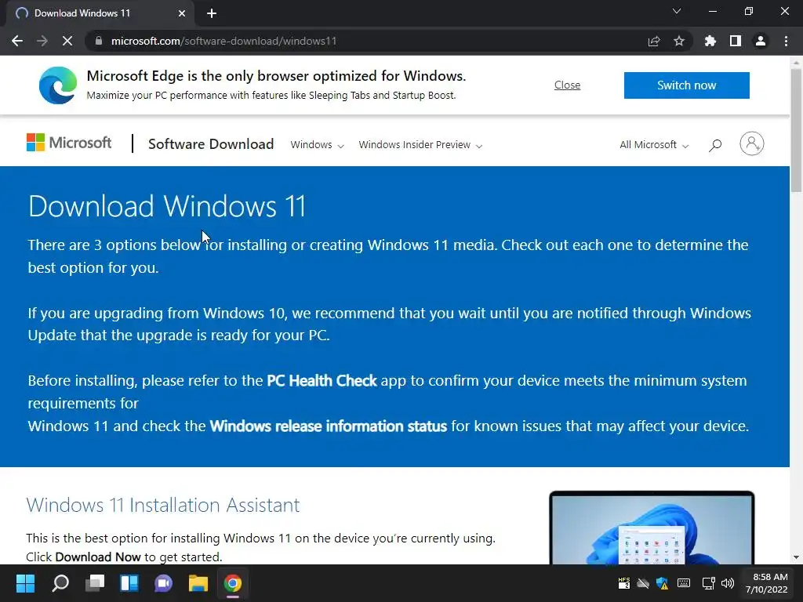Open File Explorer from taskbar
803x602 pixels.
tap(198, 583)
